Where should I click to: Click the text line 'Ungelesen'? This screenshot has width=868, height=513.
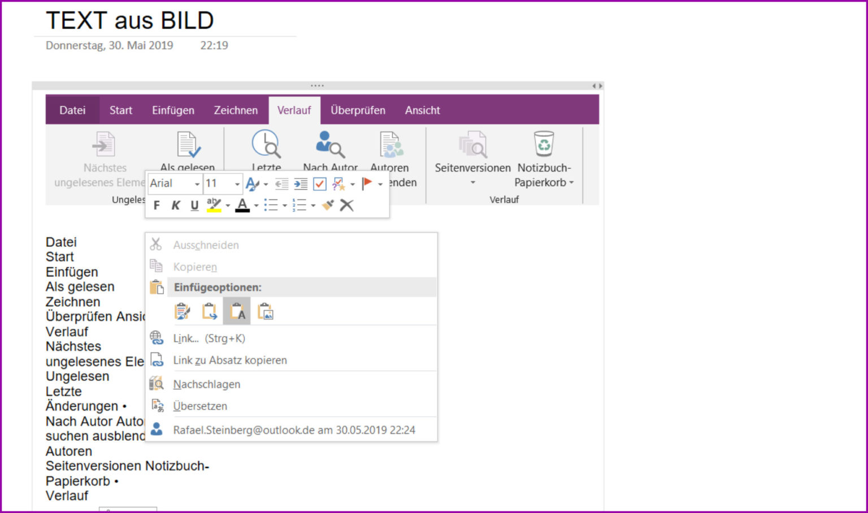pos(77,376)
